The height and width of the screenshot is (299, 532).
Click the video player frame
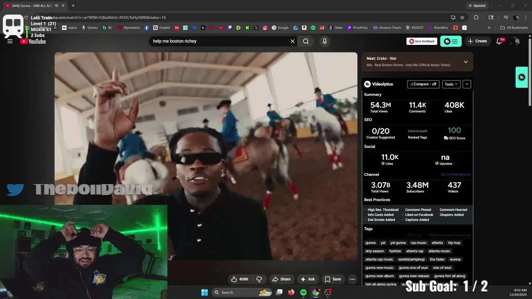point(206,156)
